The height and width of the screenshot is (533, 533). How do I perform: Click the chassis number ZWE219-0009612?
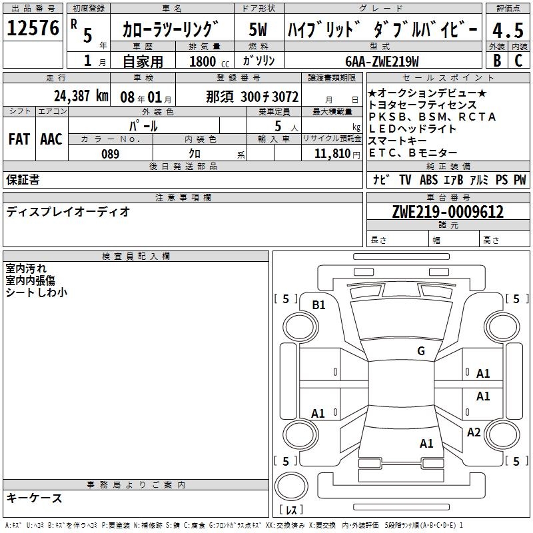(x=447, y=212)
